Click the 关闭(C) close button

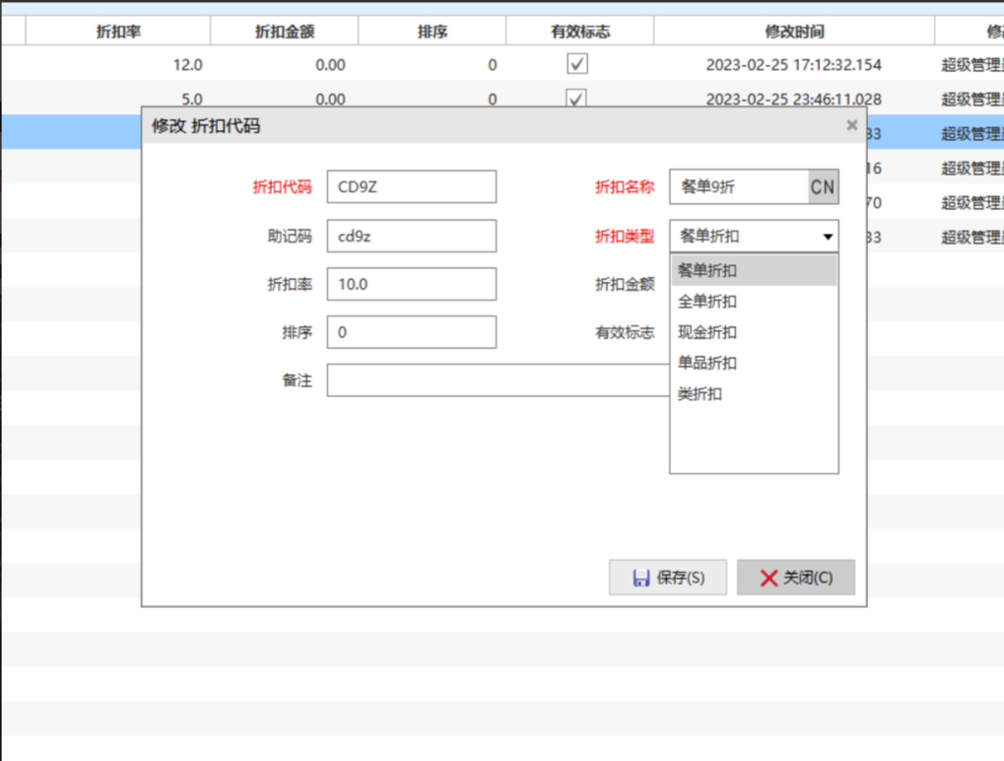pos(795,578)
